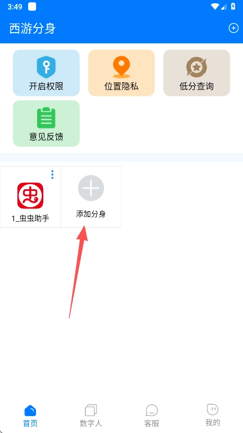
Task: Open the 意见反馈 clipboard icon
Action: click(46, 118)
